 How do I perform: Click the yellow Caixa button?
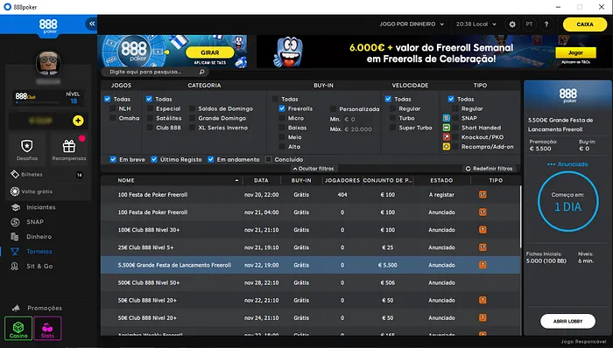(x=585, y=24)
